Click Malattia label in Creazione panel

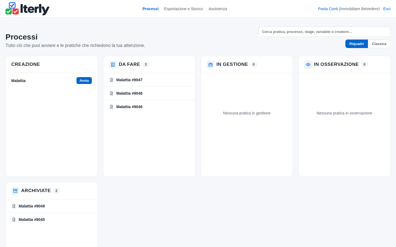(x=18, y=81)
